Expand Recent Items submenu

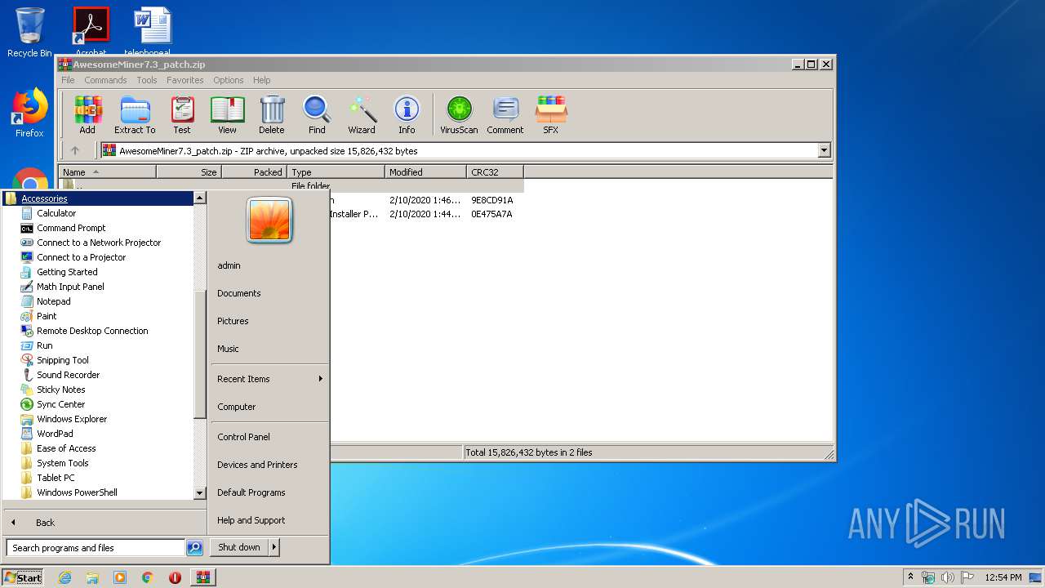[269, 379]
